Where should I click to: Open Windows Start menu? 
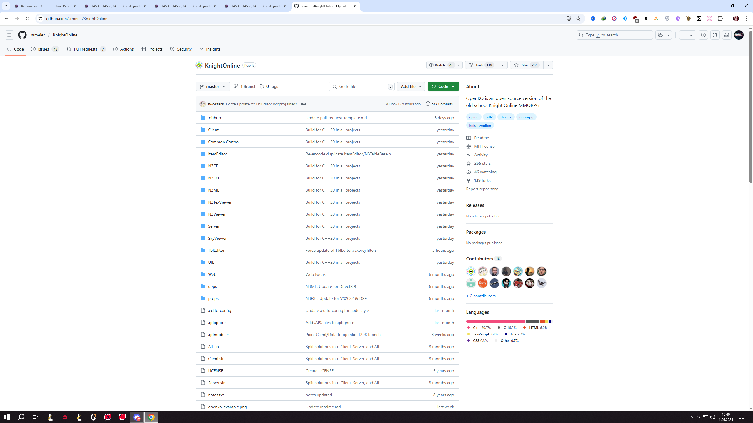click(x=7, y=417)
